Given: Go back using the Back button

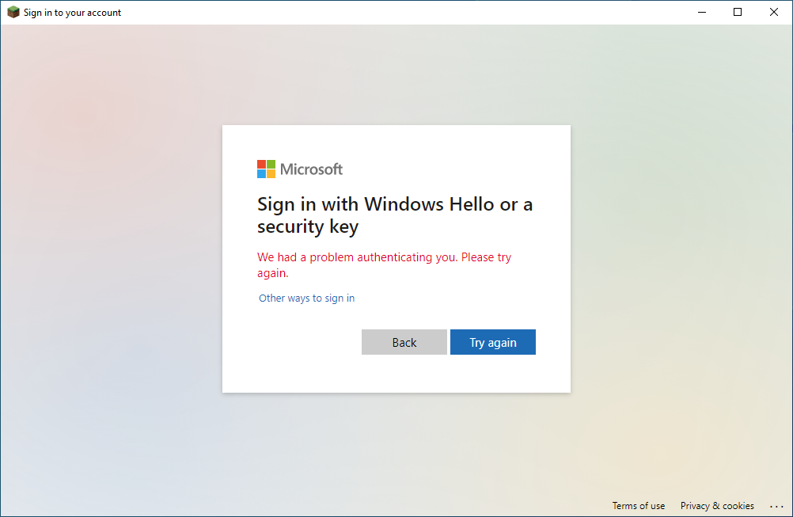Looking at the screenshot, I should pos(404,342).
